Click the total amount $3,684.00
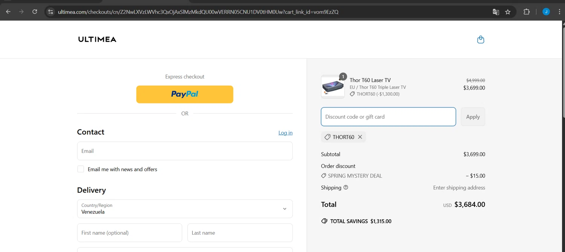Screen dimensions: 565x252 (x=470, y=205)
